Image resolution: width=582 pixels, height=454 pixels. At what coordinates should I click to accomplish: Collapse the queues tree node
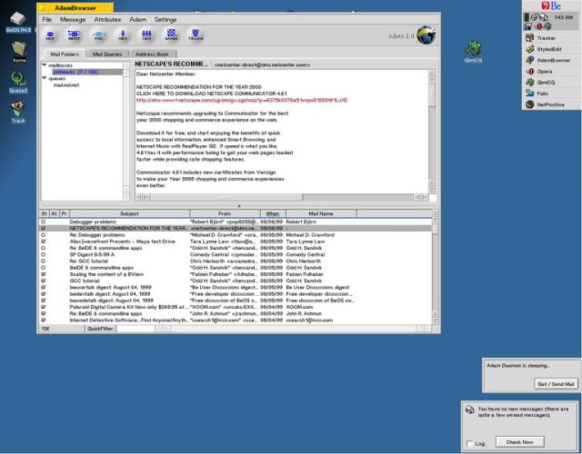click(x=45, y=78)
